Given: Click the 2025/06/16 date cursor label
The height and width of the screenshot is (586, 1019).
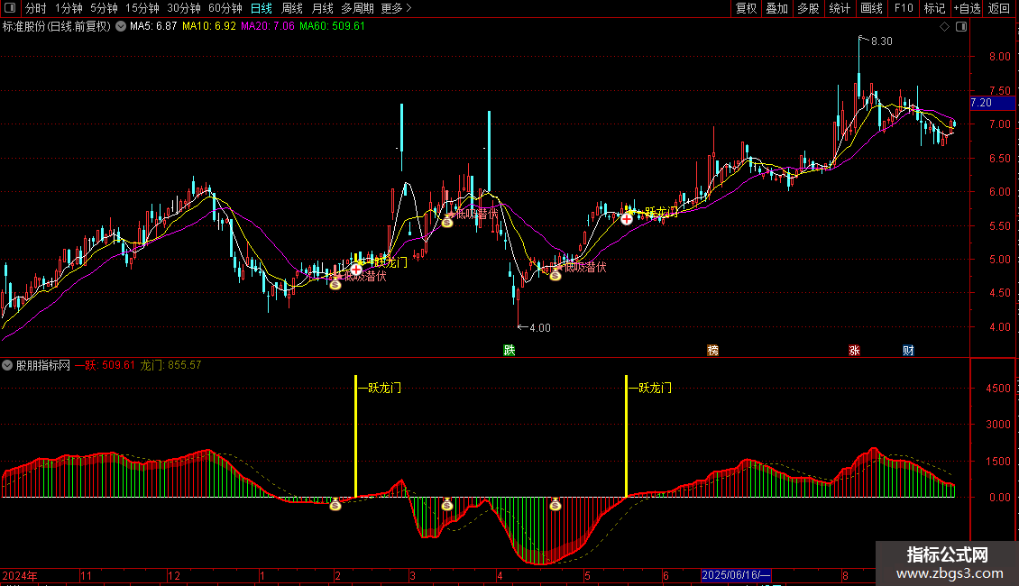Looking at the screenshot, I should 736,575.
